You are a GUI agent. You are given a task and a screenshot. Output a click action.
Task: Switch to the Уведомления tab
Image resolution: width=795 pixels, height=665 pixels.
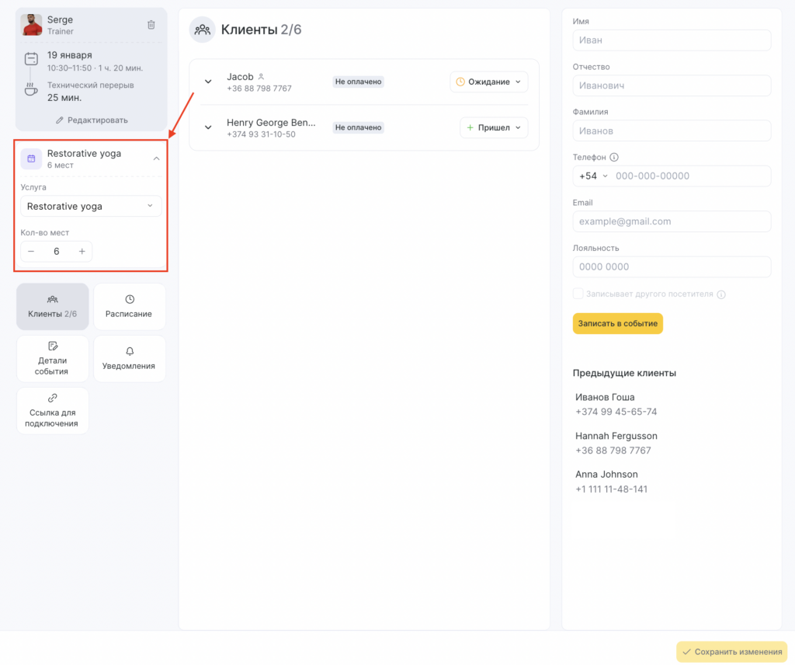(x=129, y=358)
